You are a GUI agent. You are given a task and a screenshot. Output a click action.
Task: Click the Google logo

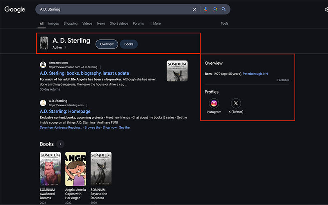(15, 9)
